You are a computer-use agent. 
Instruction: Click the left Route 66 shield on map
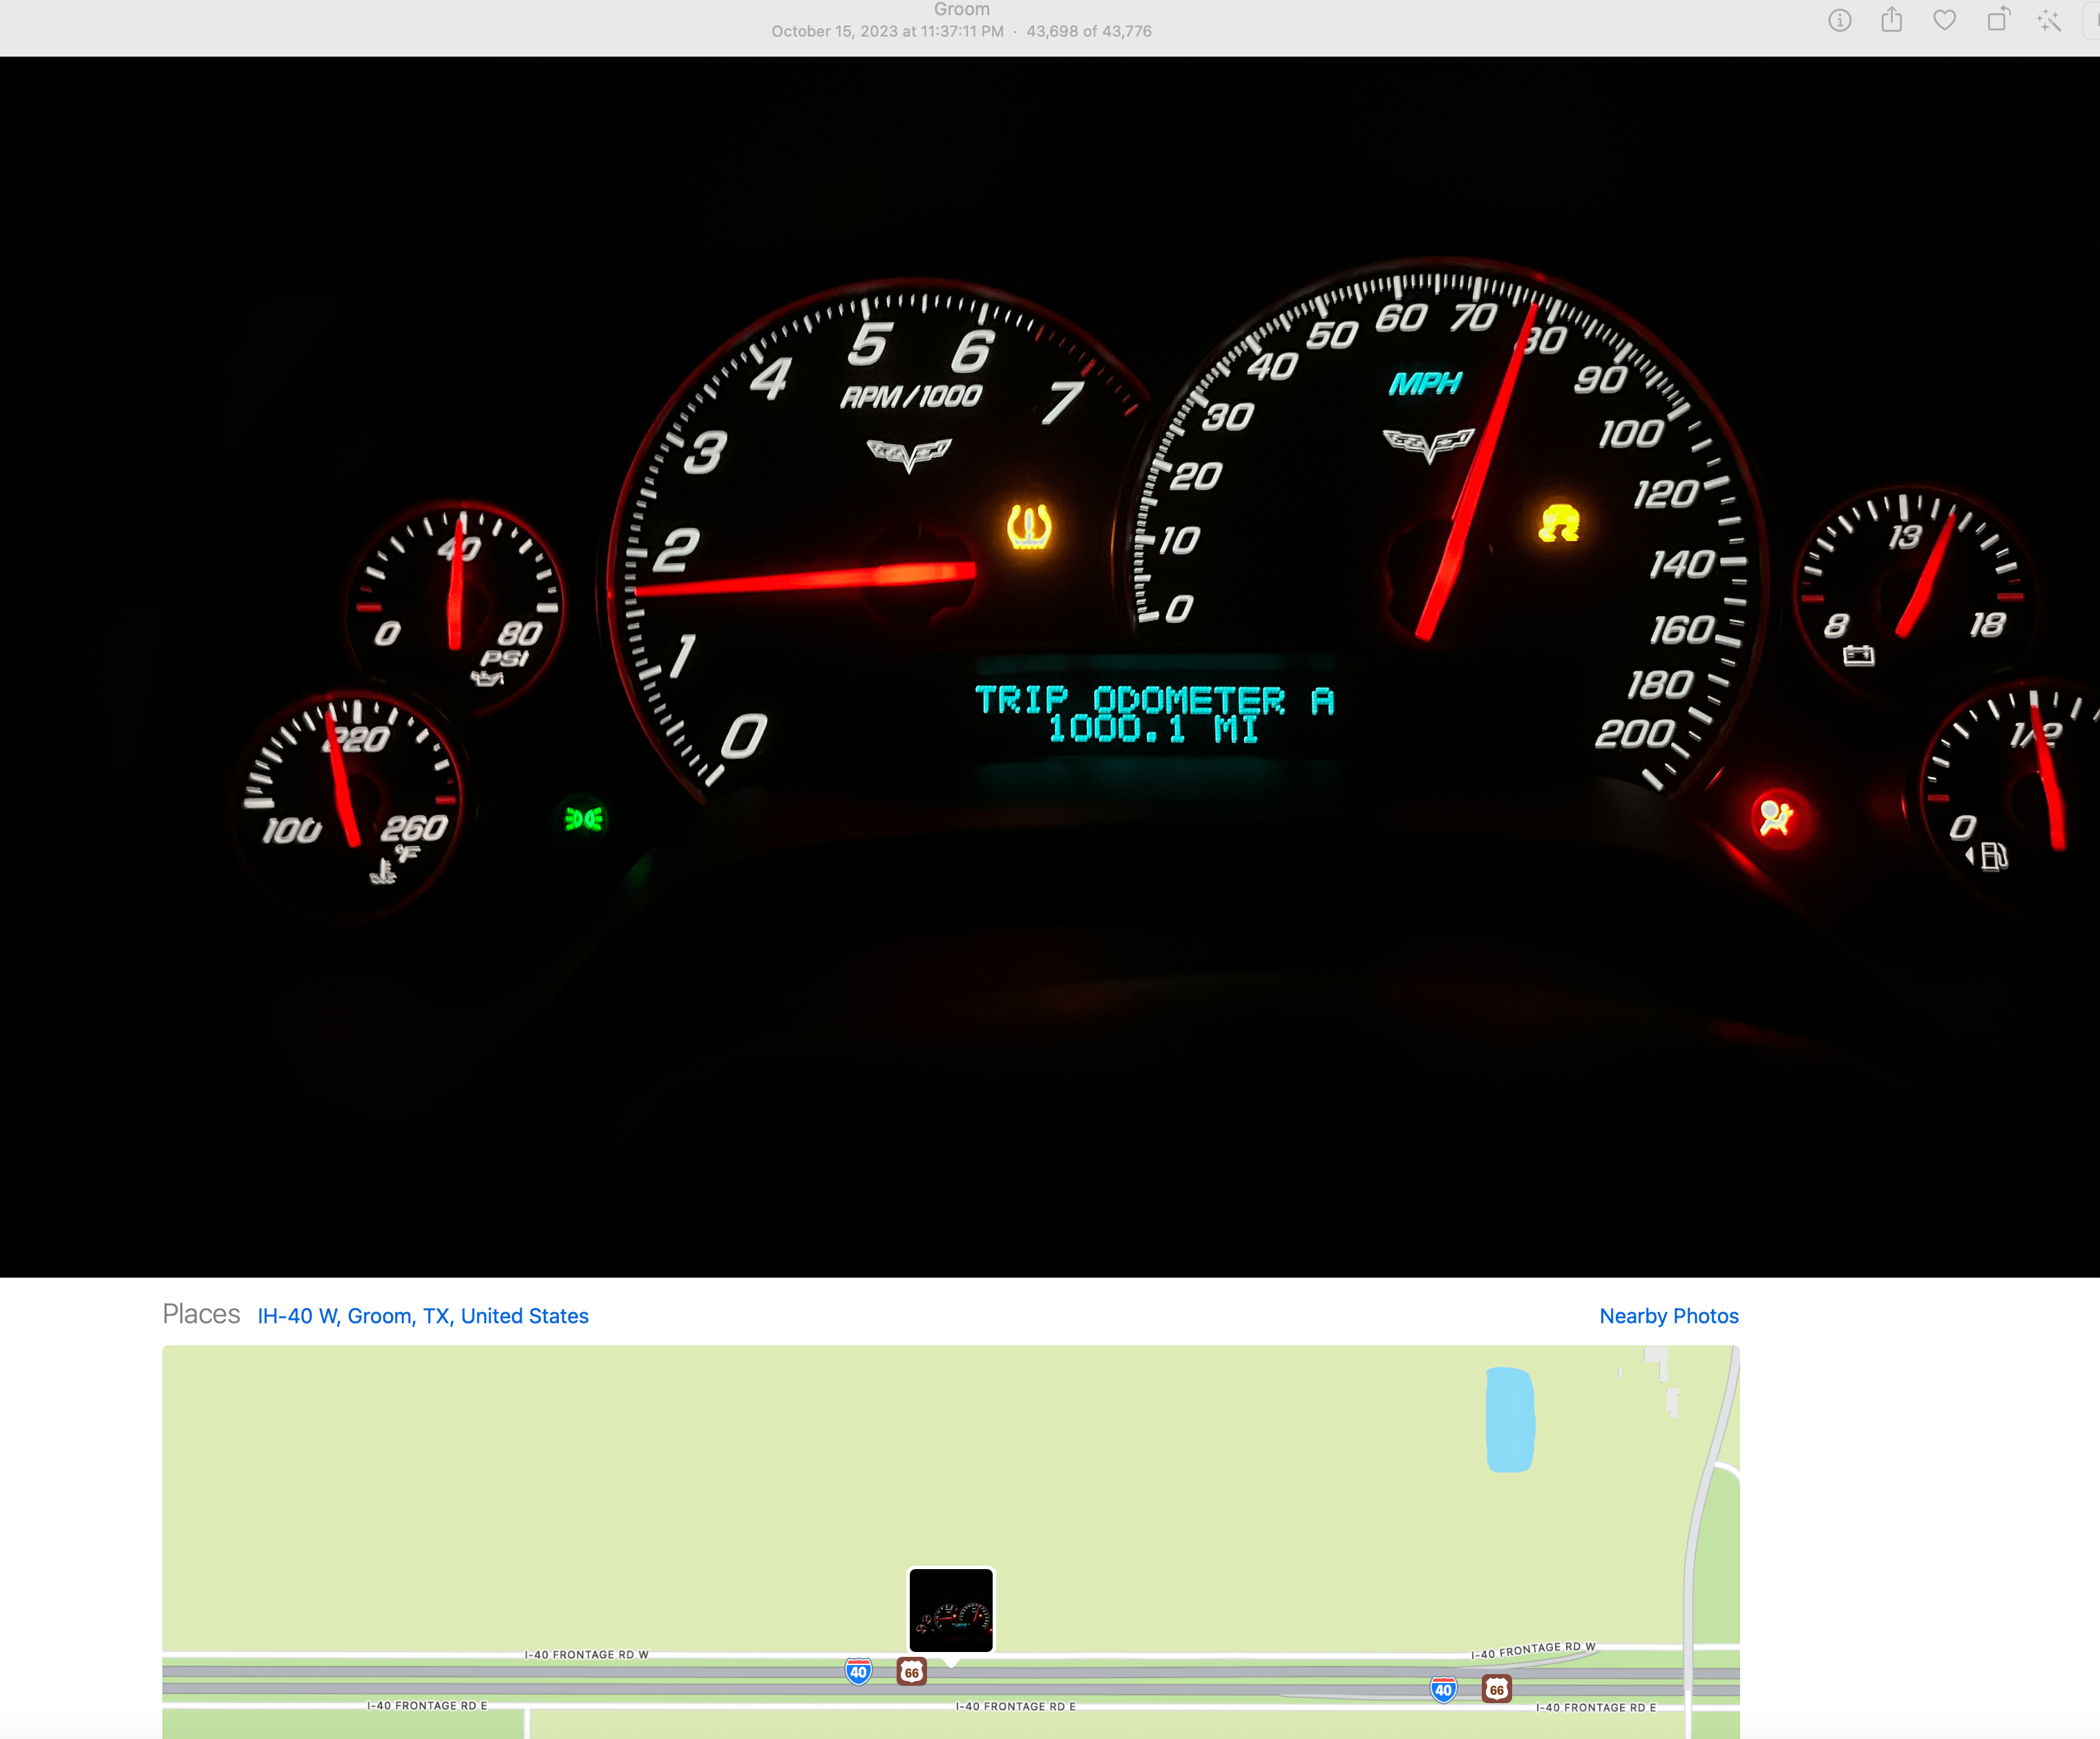[x=911, y=1671]
